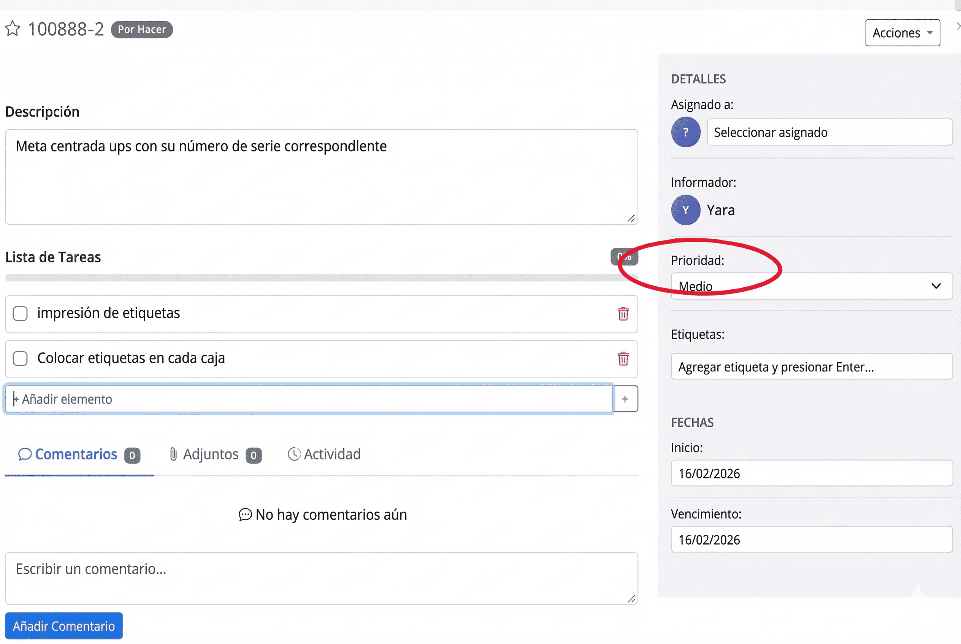
Task: Star the task 100888-2 as favorite
Action: (x=12, y=29)
